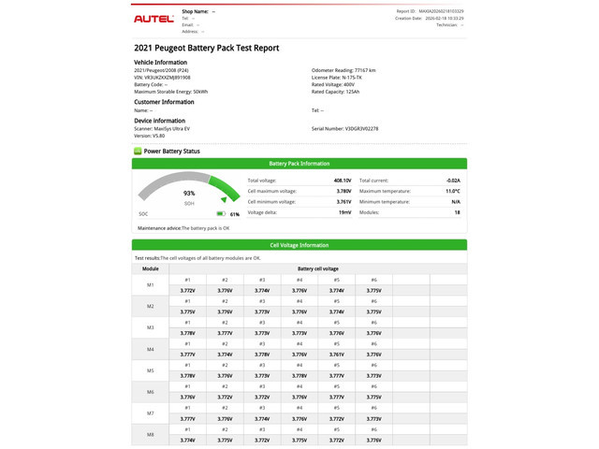This screenshot has height=449, width=599.
Task: Click the green Power Battery Status icon
Action: point(138,151)
